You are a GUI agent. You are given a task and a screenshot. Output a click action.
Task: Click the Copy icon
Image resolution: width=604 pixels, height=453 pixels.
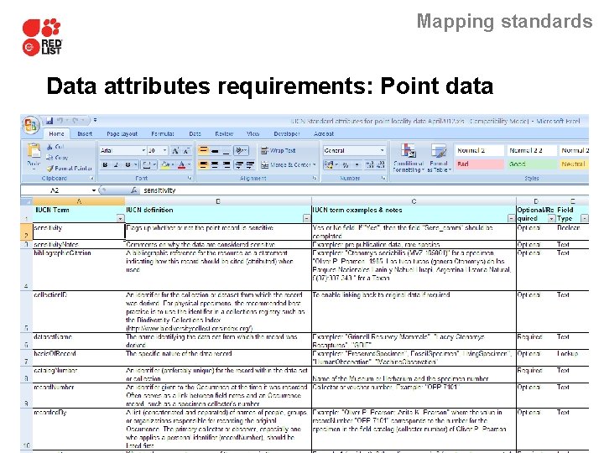pyautogui.click(x=49, y=157)
